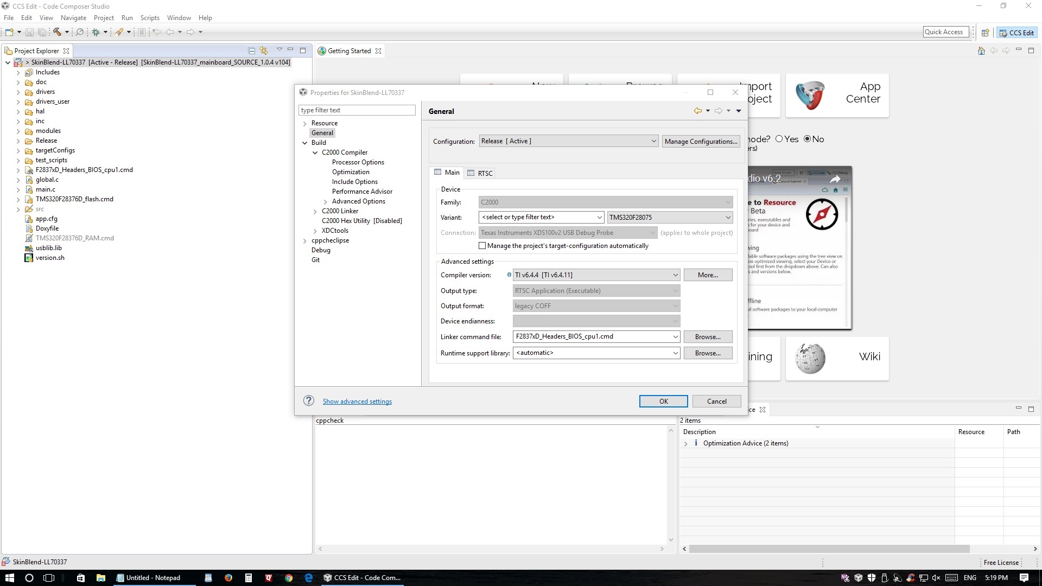This screenshot has width=1042, height=586.
Task: Open the Navigate menu
Action: 73,17
